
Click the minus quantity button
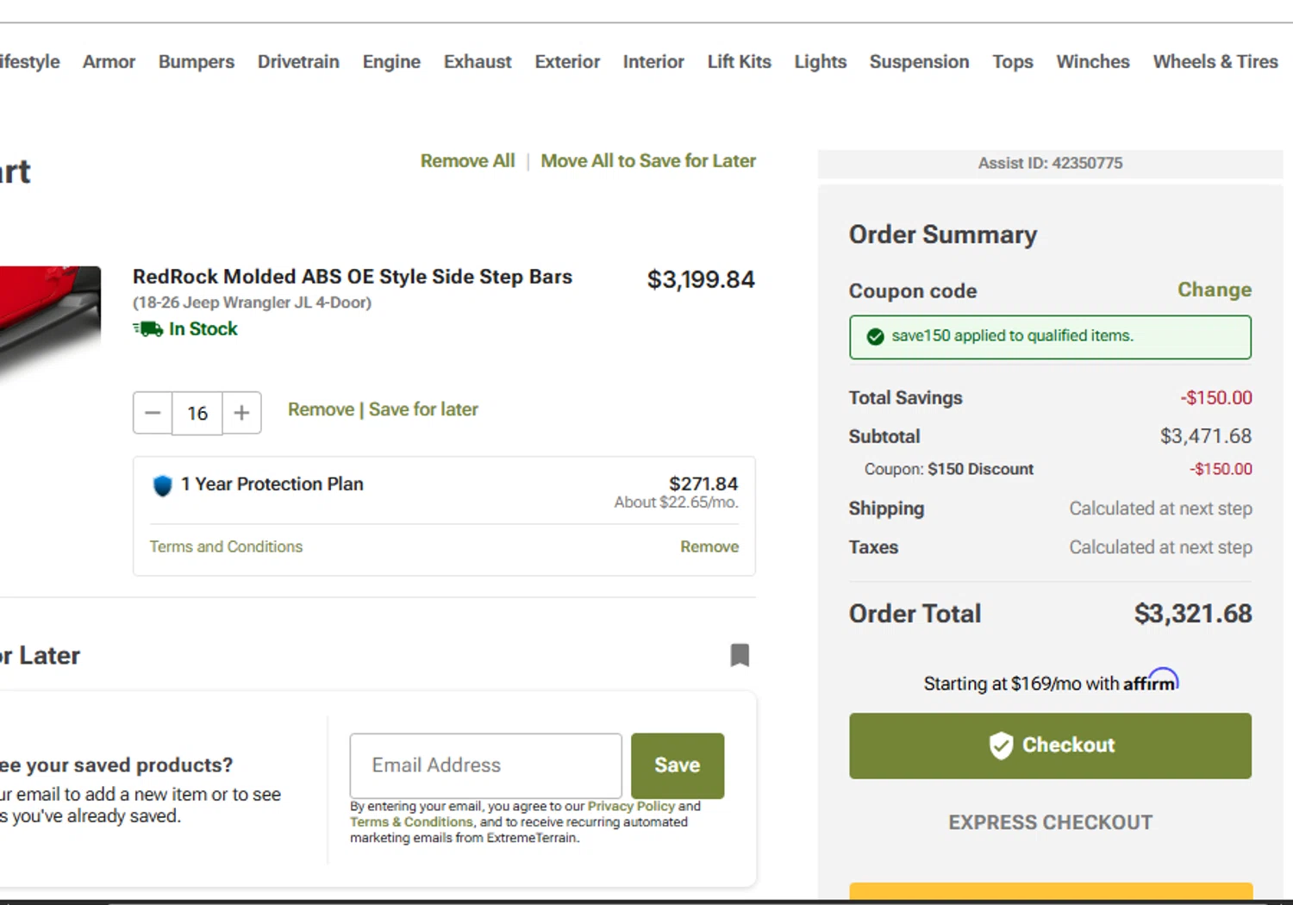pos(153,413)
